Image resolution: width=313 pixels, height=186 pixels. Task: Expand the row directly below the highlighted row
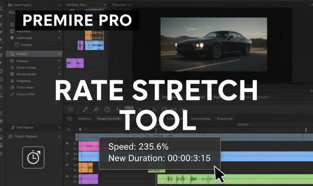pos(59,61)
